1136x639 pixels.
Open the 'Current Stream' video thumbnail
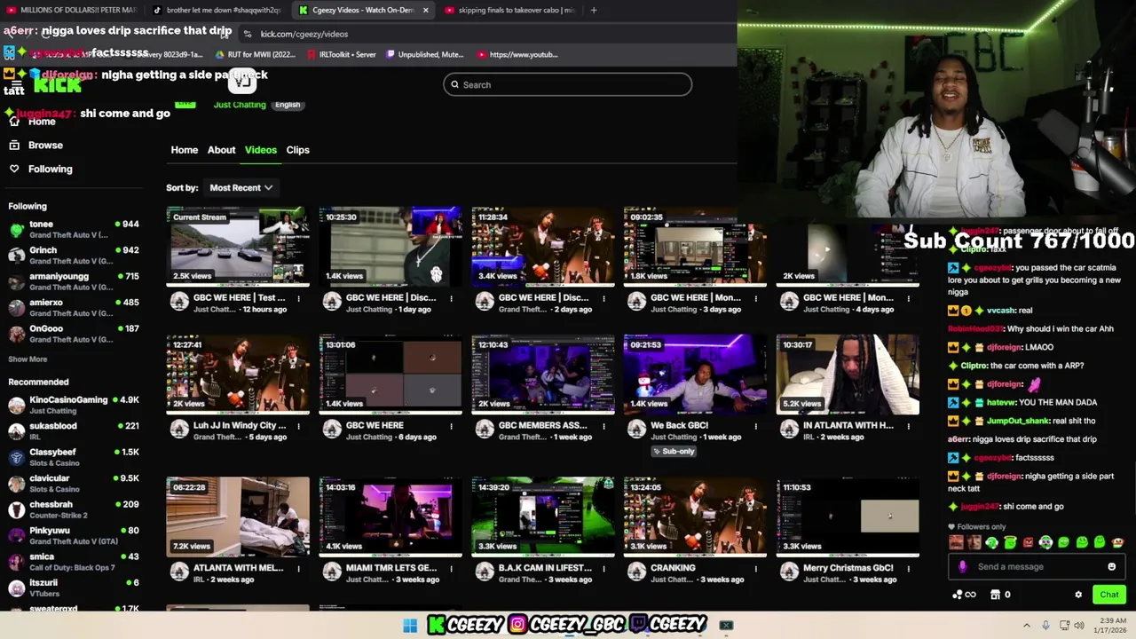coord(238,246)
